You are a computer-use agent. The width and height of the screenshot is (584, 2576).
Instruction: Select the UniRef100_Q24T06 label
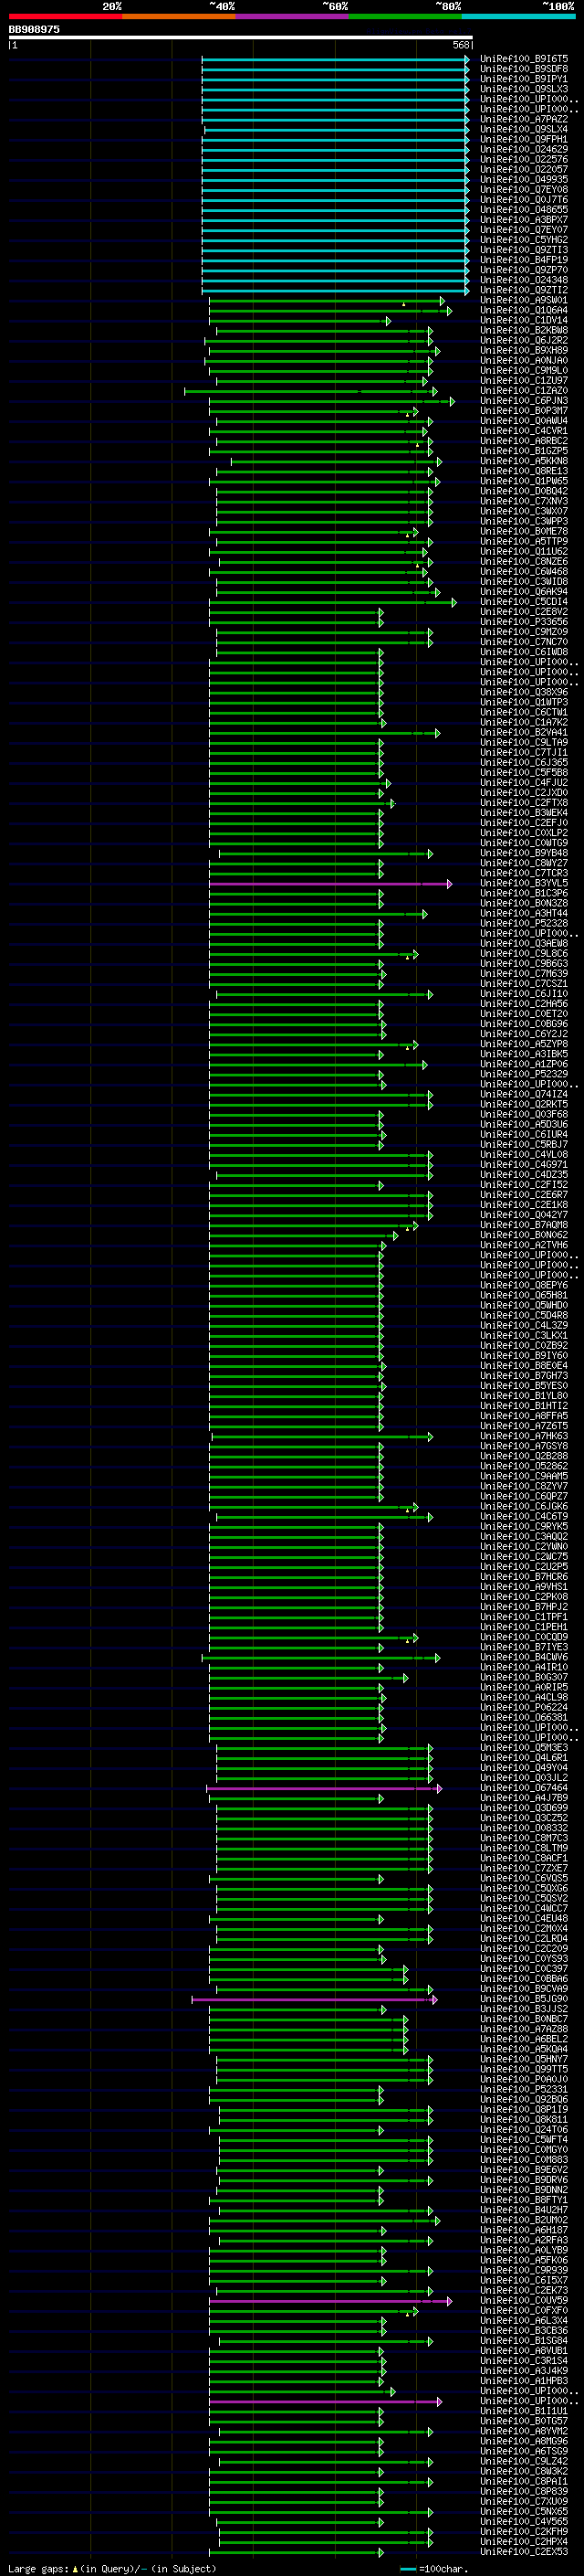pyautogui.click(x=524, y=2129)
